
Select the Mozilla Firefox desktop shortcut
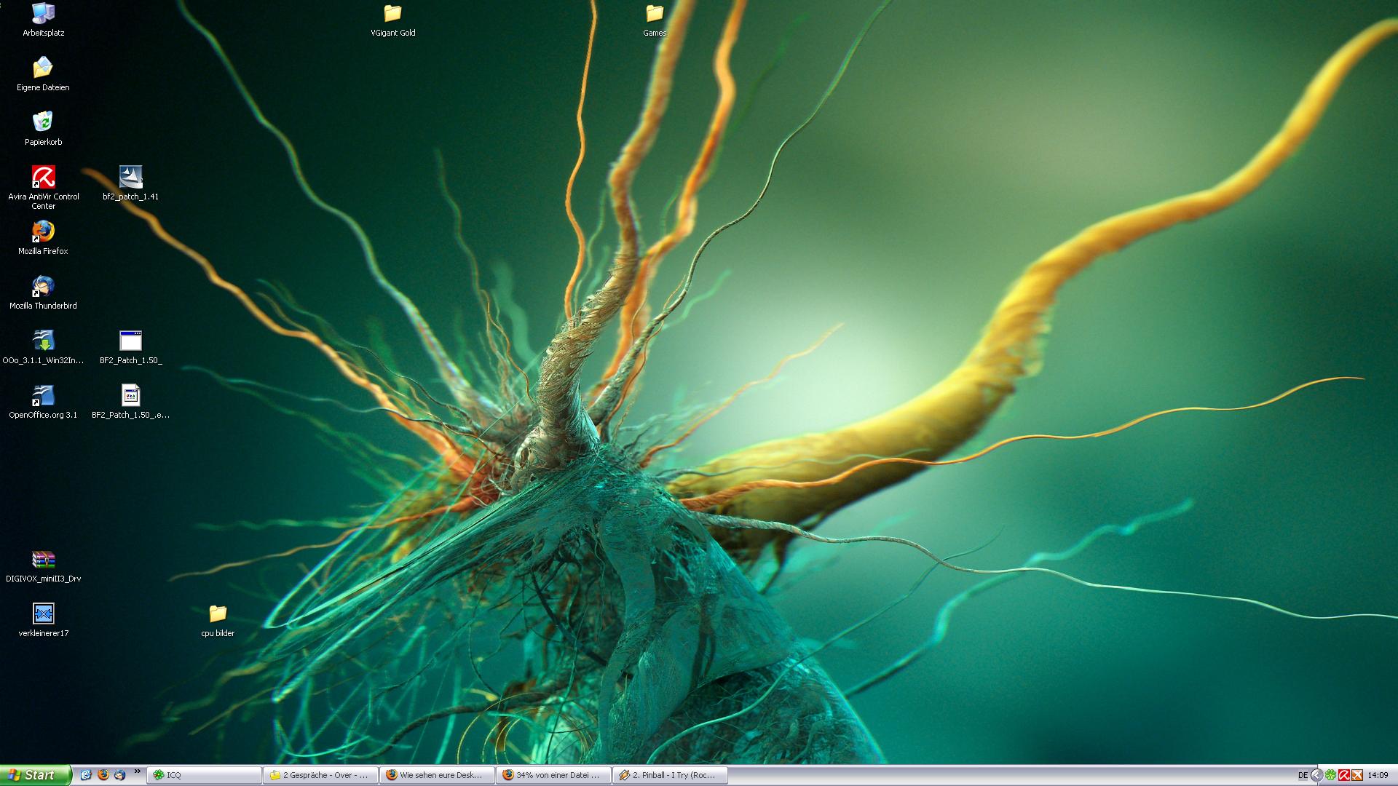(x=43, y=232)
